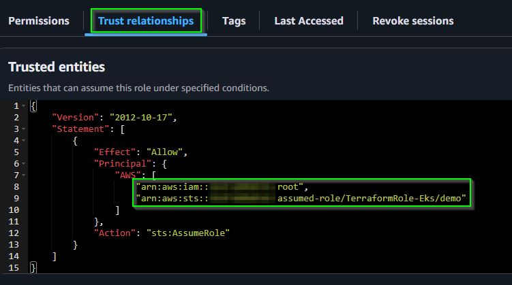512x285 pixels.
Task: Click line number 15 in the gutter
Action: pyautogui.click(x=14, y=268)
